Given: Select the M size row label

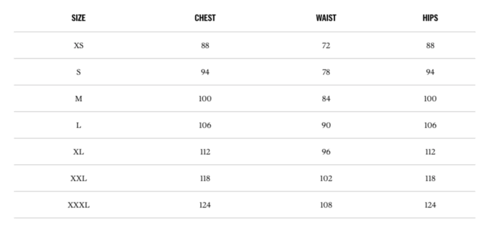Looking at the screenshot, I should click(78, 99).
